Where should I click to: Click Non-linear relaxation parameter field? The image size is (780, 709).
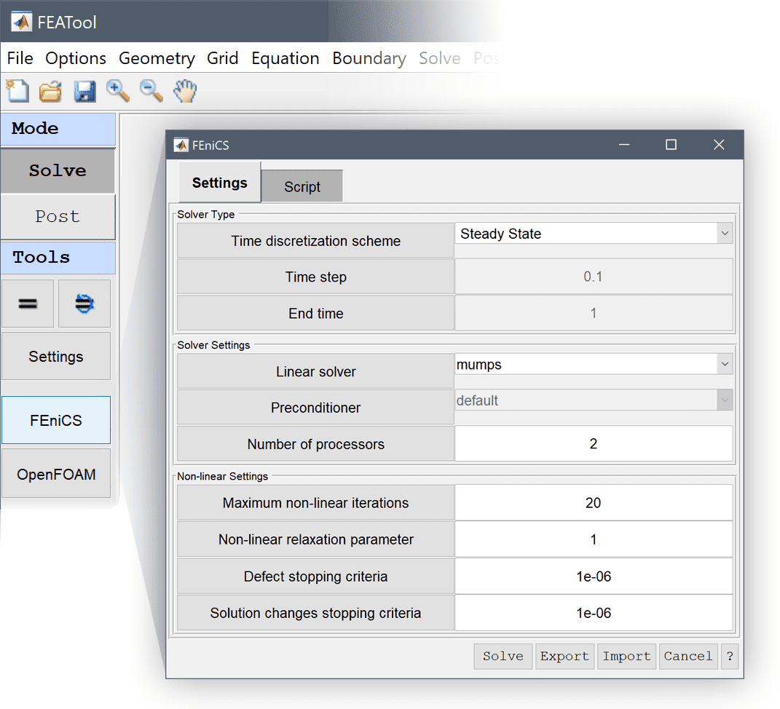point(594,539)
